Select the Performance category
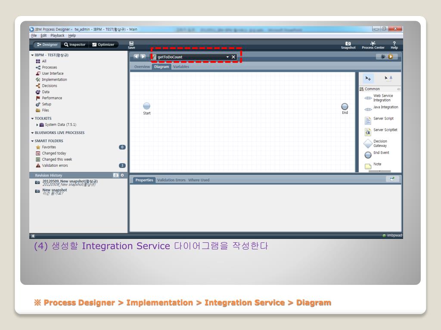 coord(49,98)
